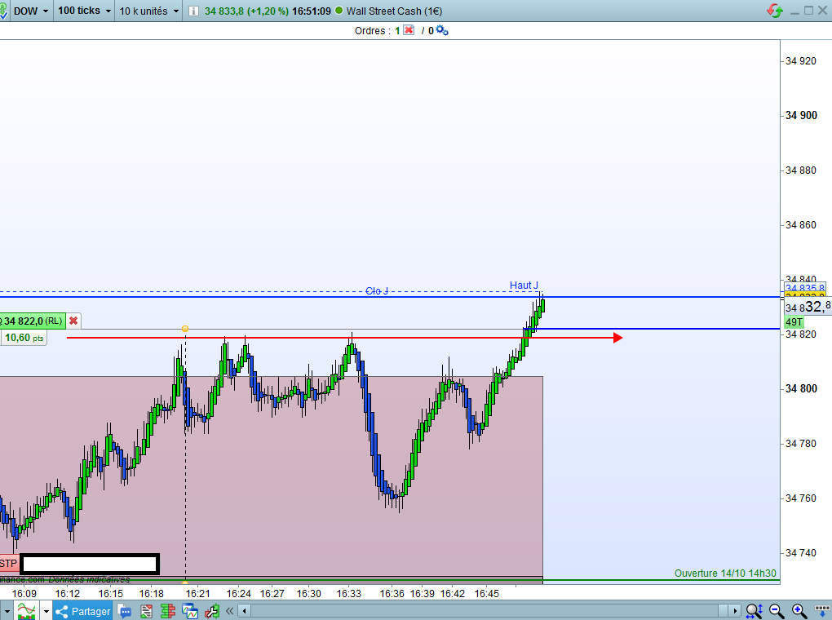Click the scroll-to-latest arrow icon

pos(822,611)
